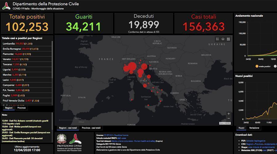Click the 'Esri, HERE' map attribution
277x154 pixels.
point(225,123)
